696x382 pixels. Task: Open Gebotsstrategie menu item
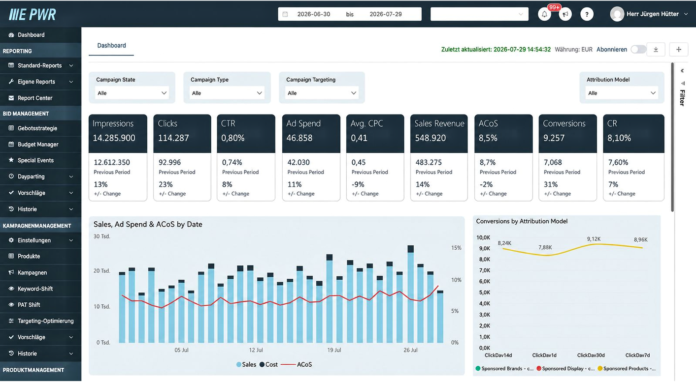(40, 128)
